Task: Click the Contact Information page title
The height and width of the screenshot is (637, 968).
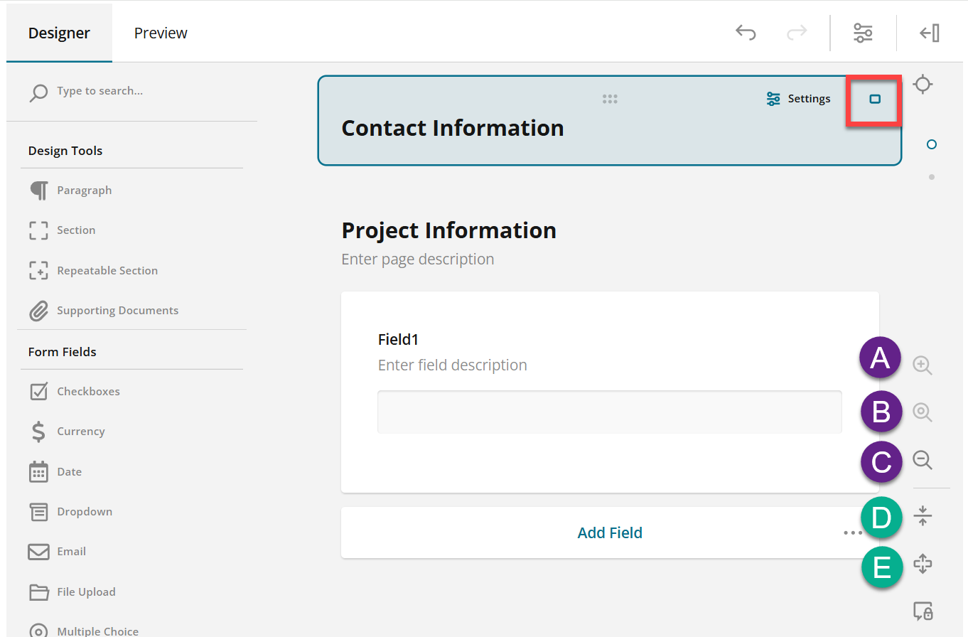Action: click(x=453, y=128)
